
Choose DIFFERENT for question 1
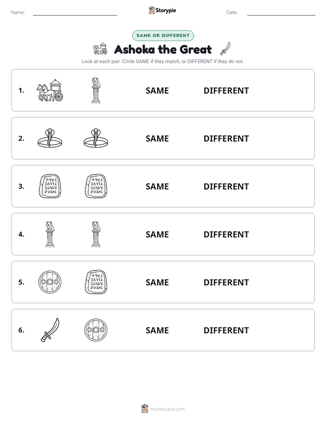[x=226, y=91]
